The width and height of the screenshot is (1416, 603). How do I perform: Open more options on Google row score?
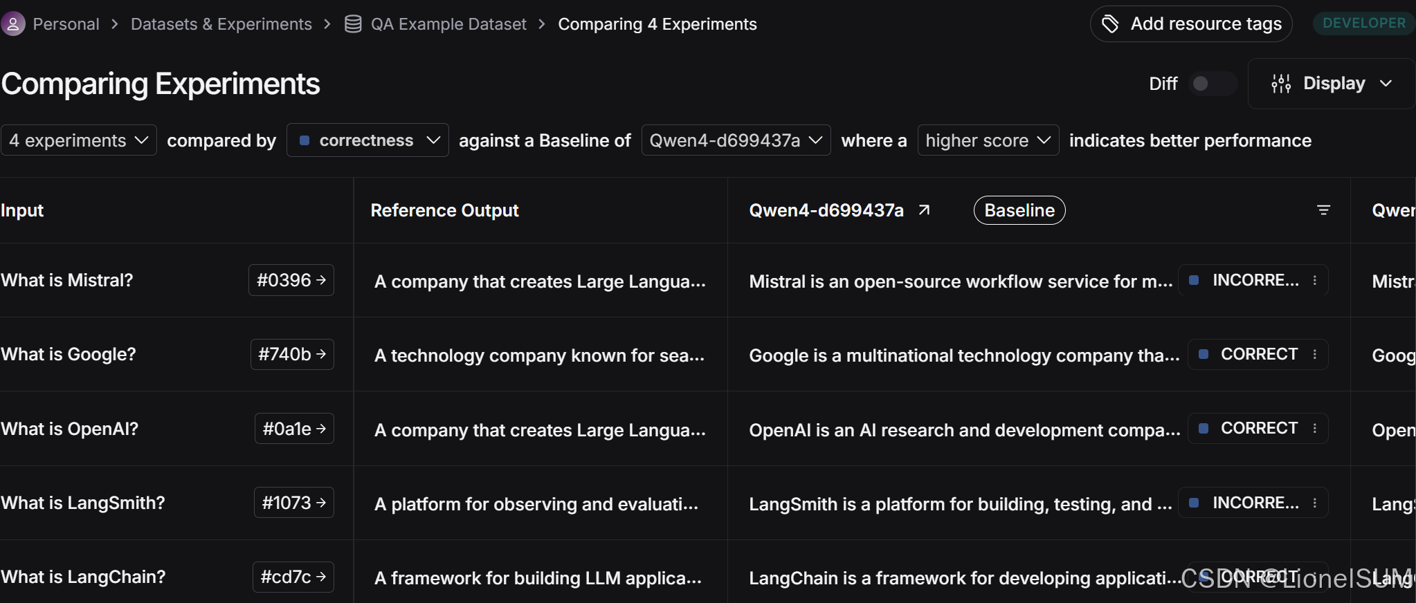click(x=1315, y=354)
